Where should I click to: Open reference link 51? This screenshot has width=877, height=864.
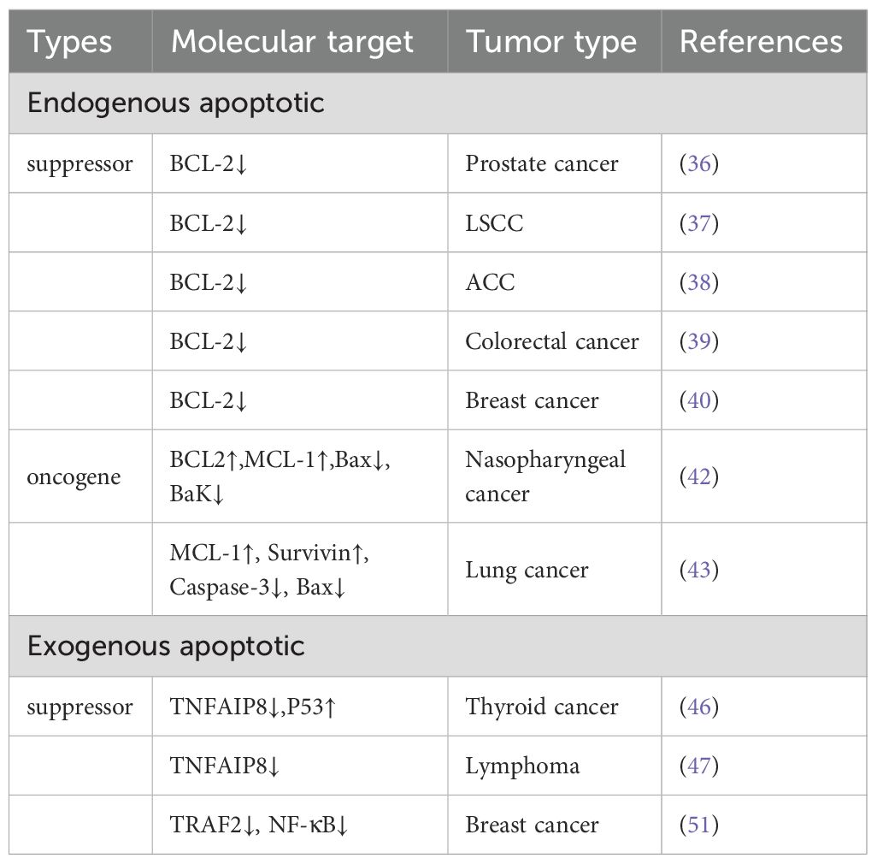(699, 825)
